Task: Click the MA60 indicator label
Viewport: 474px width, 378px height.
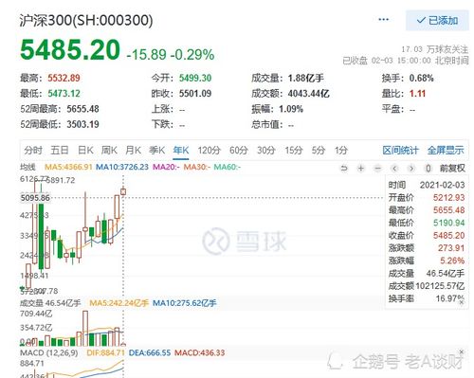Action: [x=228, y=167]
